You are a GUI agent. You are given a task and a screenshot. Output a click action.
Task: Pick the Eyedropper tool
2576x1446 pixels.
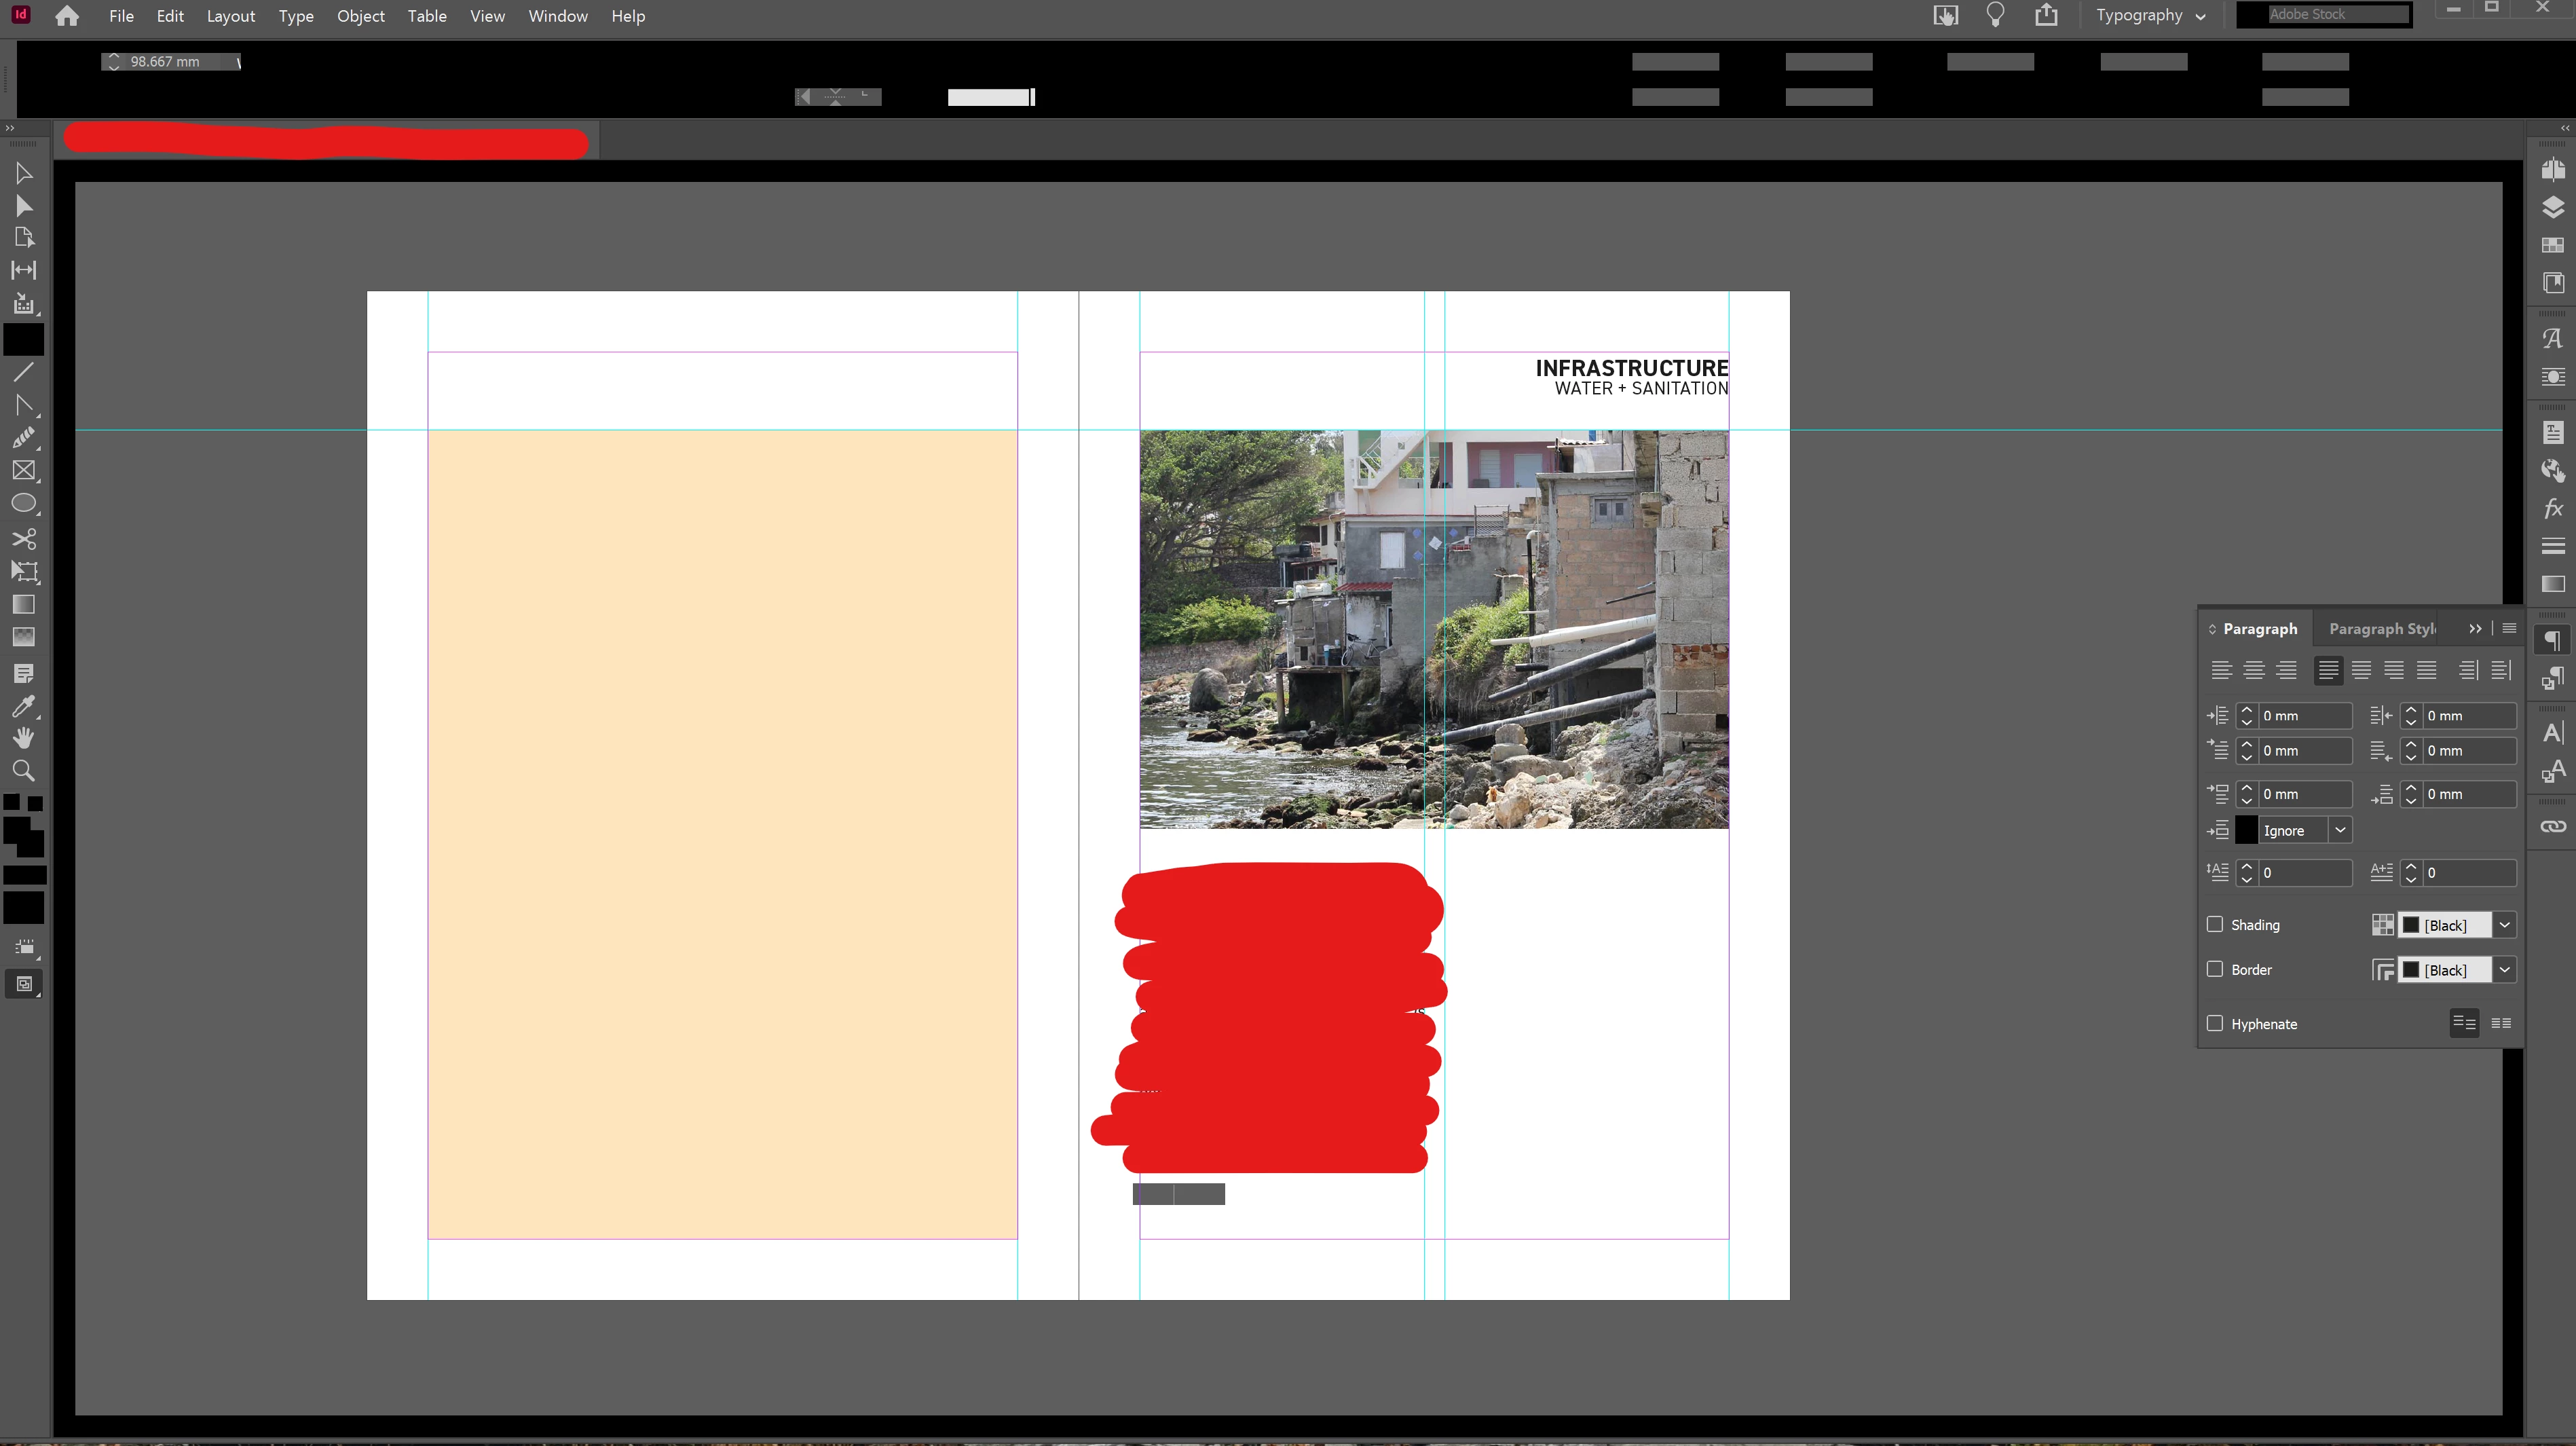[x=24, y=707]
